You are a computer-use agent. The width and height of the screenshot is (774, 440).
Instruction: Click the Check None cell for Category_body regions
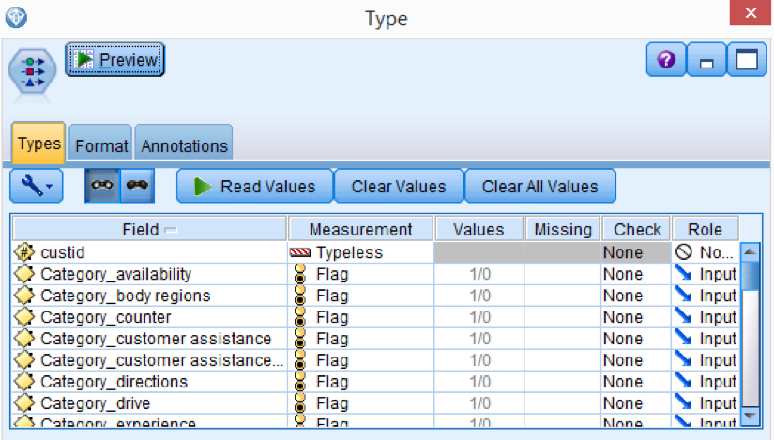point(636,296)
